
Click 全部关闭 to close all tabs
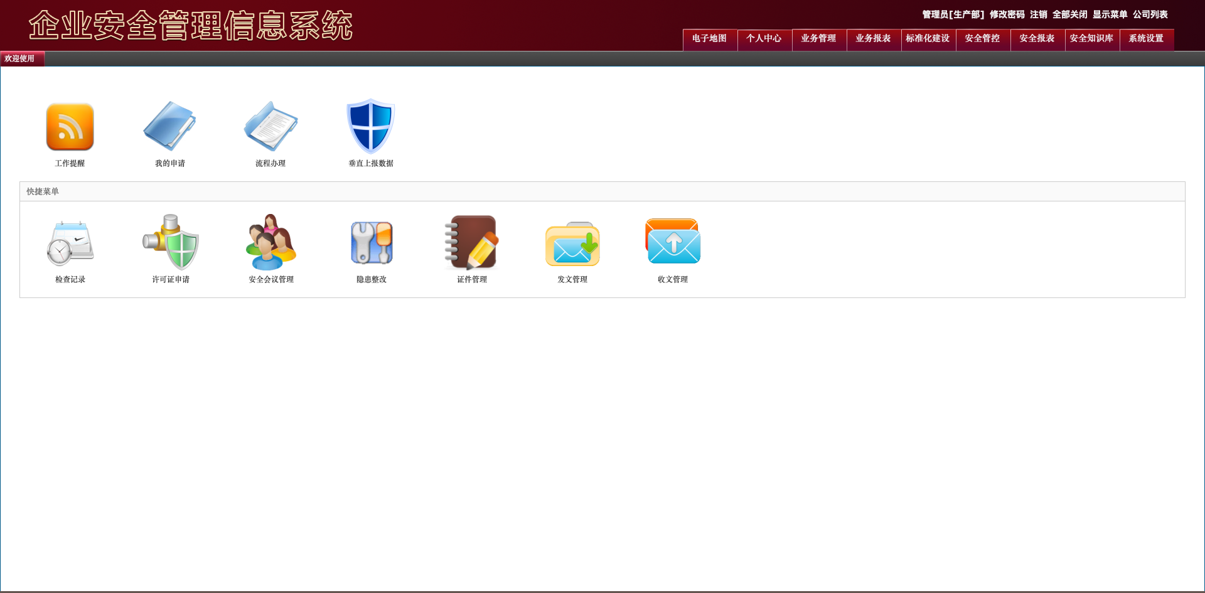pos(1069,14)
